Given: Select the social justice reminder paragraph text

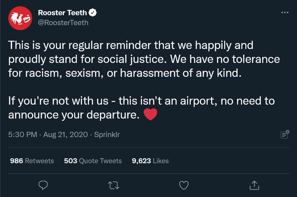Looking at the screenshot, I should tap(144, 59).
